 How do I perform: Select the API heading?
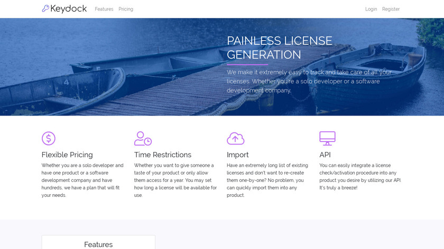click(x=325, y=155)
